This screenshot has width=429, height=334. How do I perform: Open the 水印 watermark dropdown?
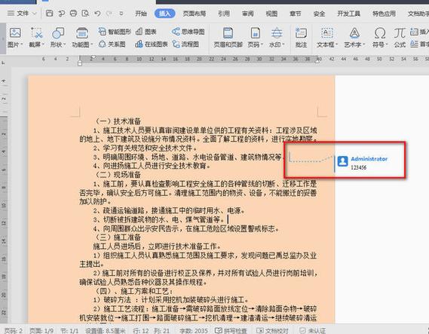click(x=283, y=44)
